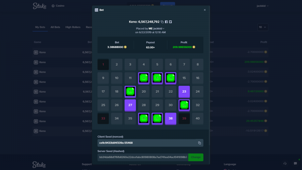Click the Keno icon in row with 8.46720000
The height and width of the screenshot is (170, 302).
(x=36, y=92)
